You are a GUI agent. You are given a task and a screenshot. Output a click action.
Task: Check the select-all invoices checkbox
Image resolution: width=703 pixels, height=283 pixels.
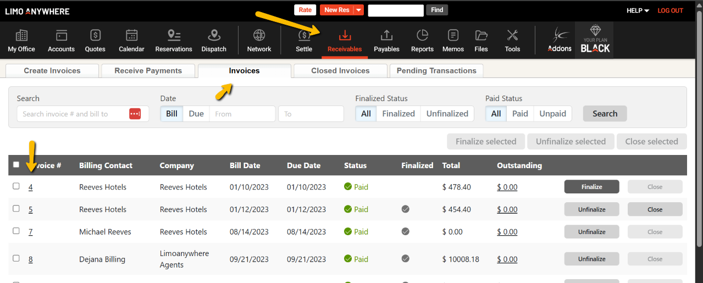click(16, 164)
